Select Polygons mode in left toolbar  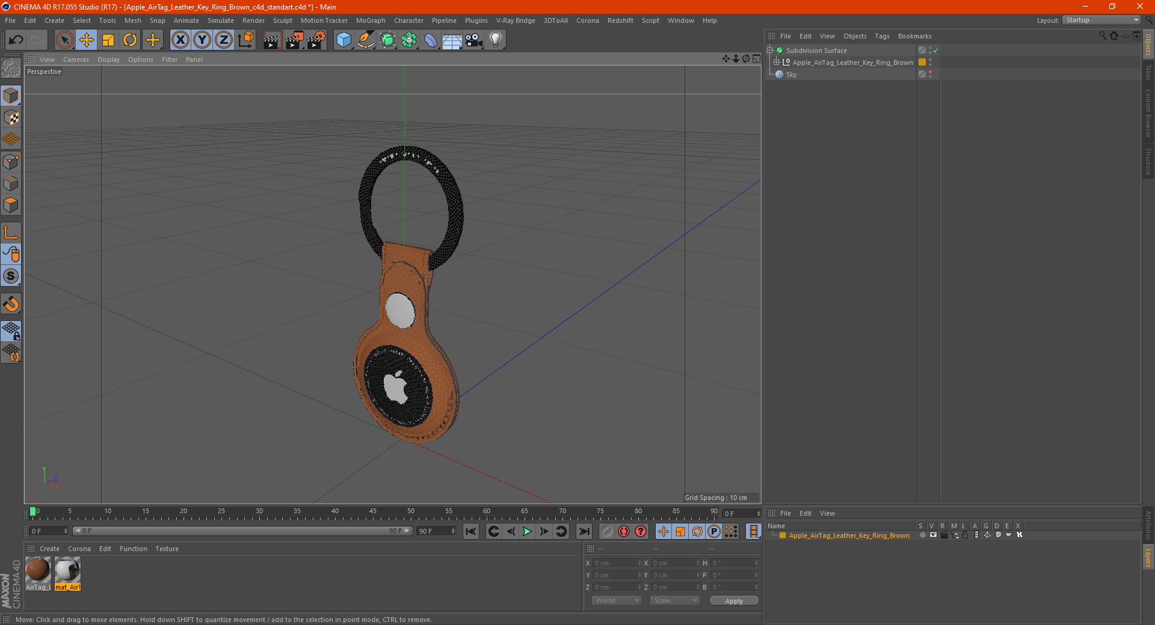click(11, 205)
